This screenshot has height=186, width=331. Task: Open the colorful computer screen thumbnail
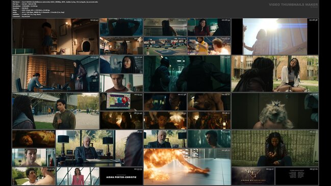pyautogui.click(x=121, y=101)
